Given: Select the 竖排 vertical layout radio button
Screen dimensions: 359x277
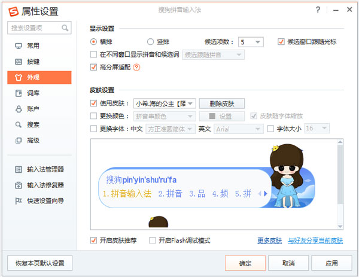Looking at the screenshot, I should pos(151,42).
